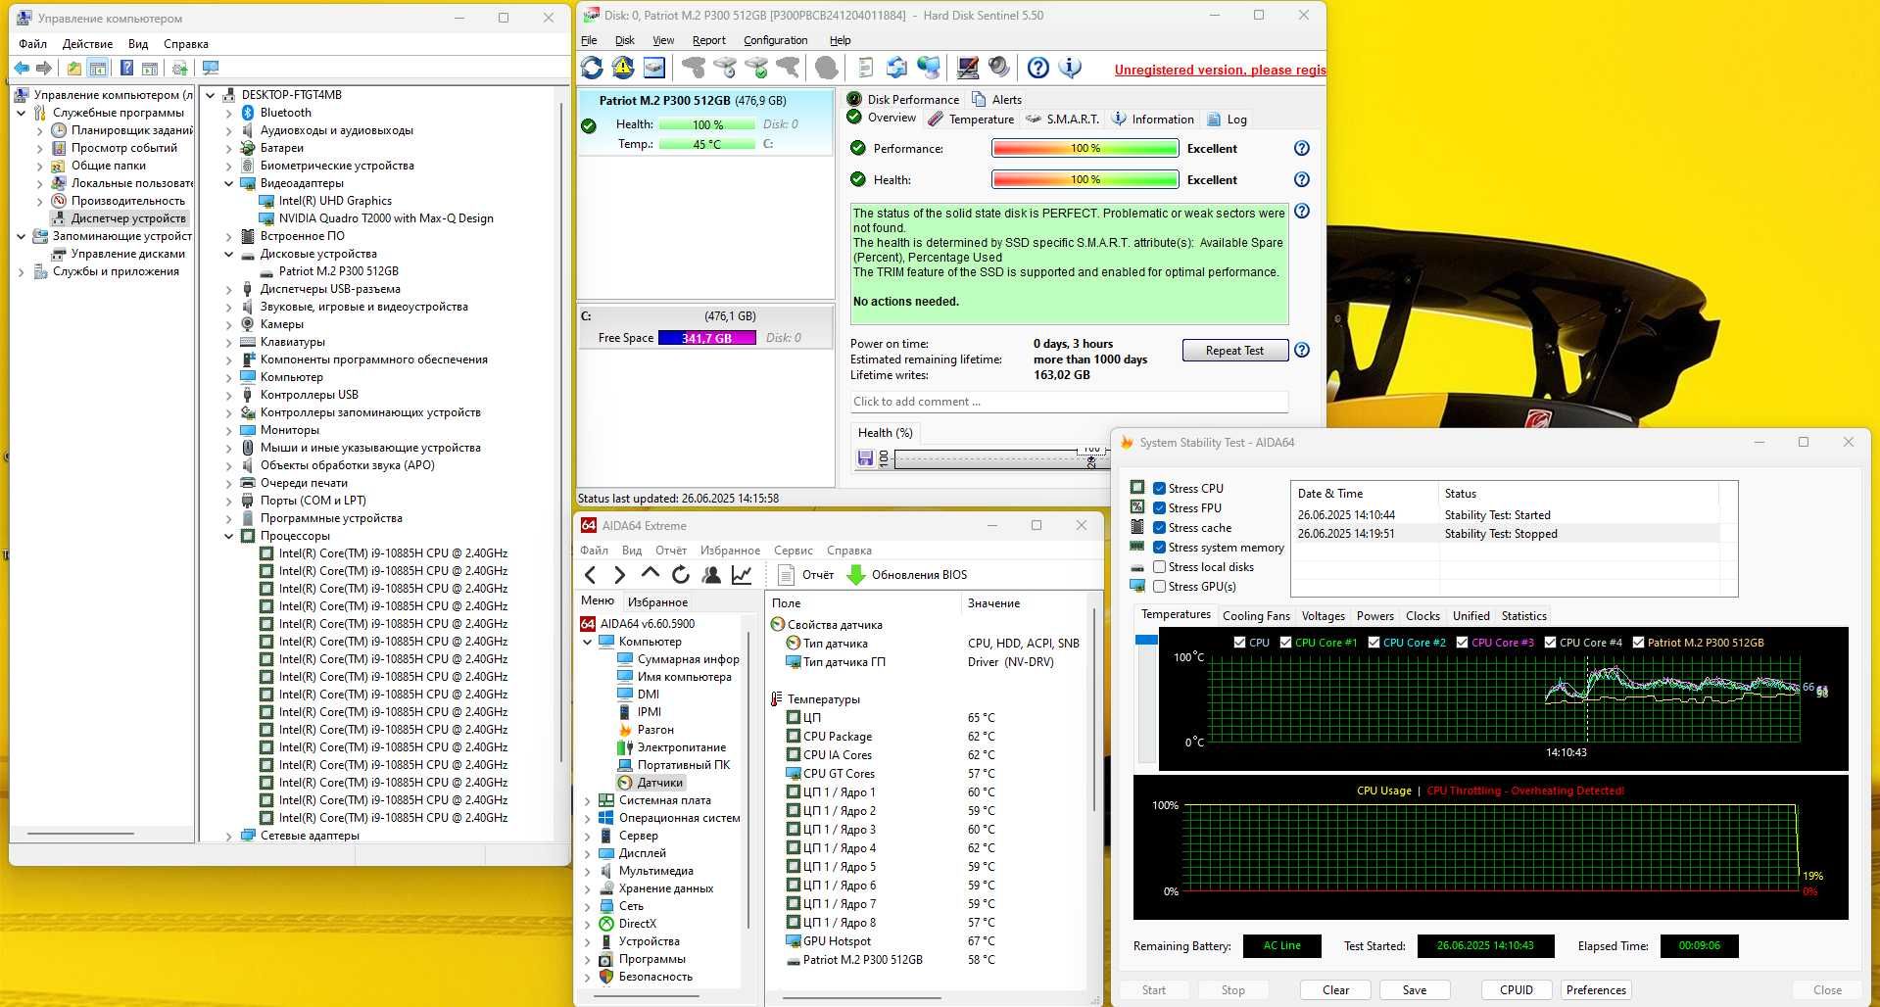This screenshot has height=1007, width=1880.
Task: Expand the Bluetooth node in Device Manager
Action: [x=229, y=113]
